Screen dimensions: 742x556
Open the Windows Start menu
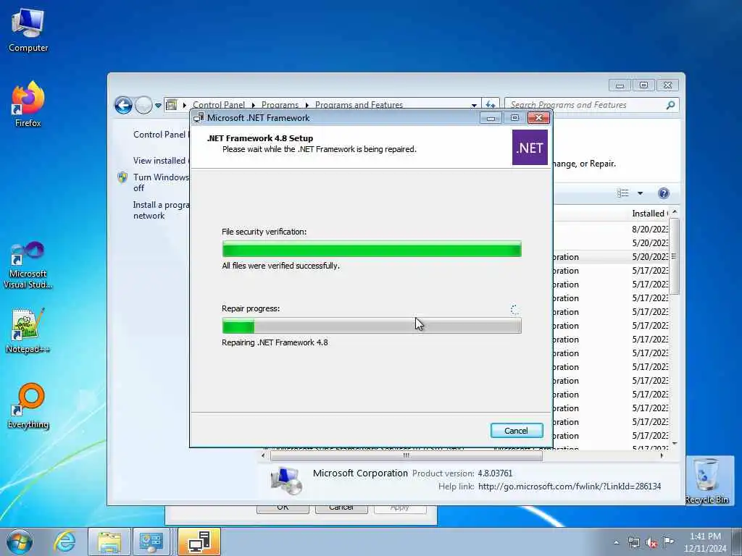point(20,542)
